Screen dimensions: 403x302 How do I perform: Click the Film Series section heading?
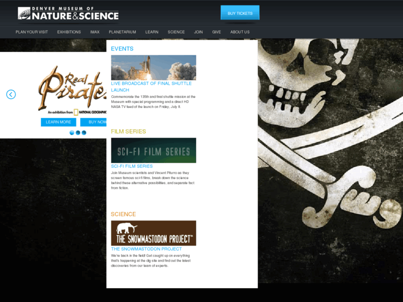pyautogui.click(x=128, y=131)
